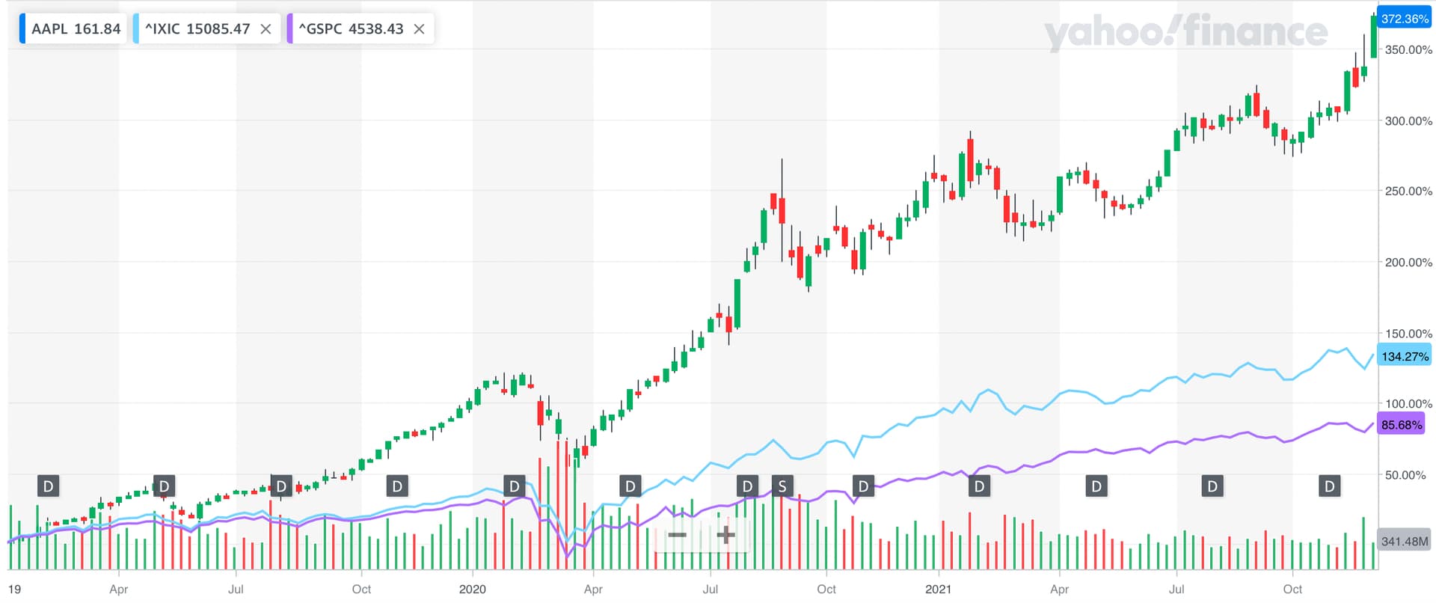The image size is (1436, 603).
Task: Open the dividend marker right before the S marker
Action: pos(747,486)
